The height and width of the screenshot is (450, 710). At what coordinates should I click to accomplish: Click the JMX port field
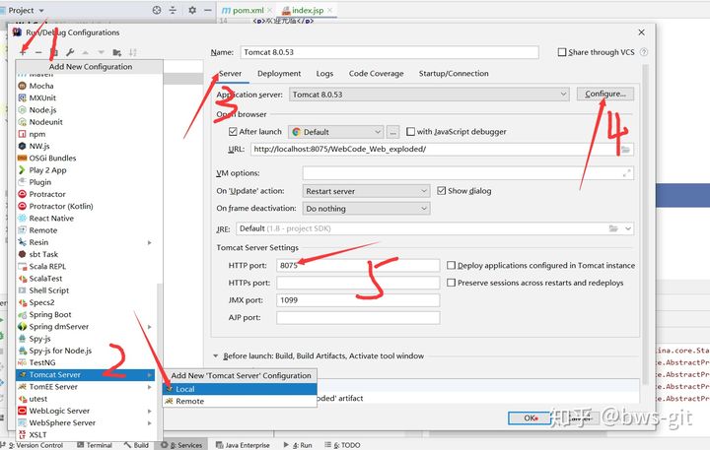pos(358,300)
